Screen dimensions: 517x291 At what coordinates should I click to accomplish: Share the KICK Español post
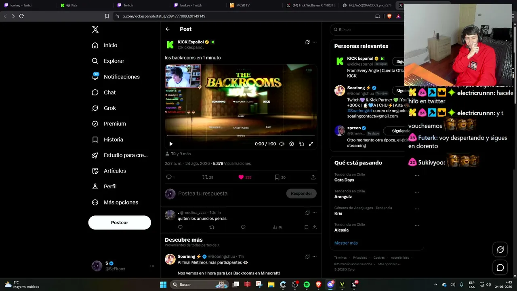coord(313,177)
